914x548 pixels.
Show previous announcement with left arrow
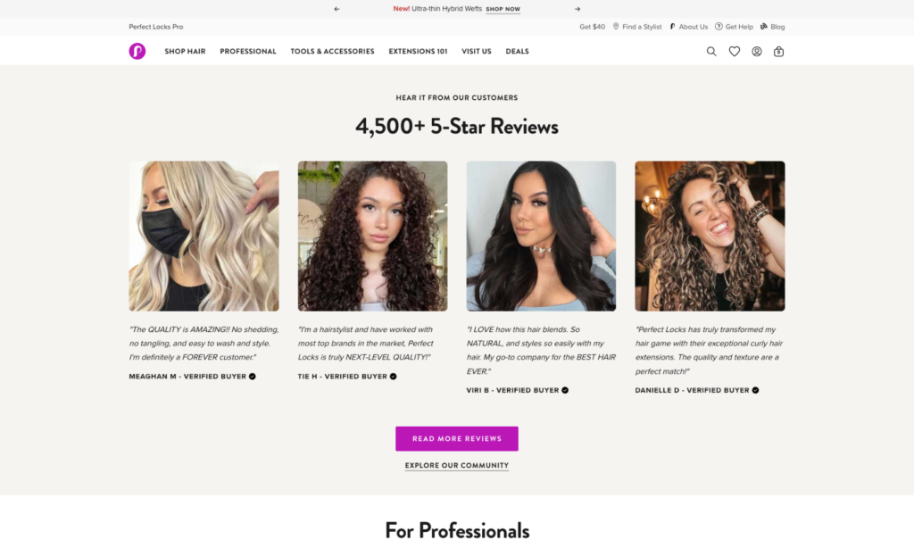click(x=337, y=9)
